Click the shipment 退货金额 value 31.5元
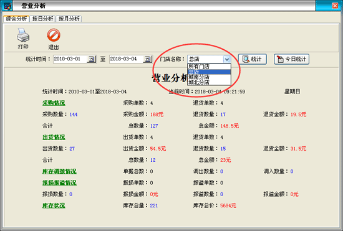Image resolution: width=343 pixels, height=231 pixels. coord(298,149)
